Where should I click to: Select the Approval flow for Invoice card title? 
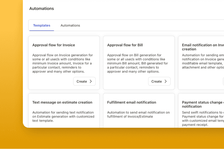(x=54, y=45)
